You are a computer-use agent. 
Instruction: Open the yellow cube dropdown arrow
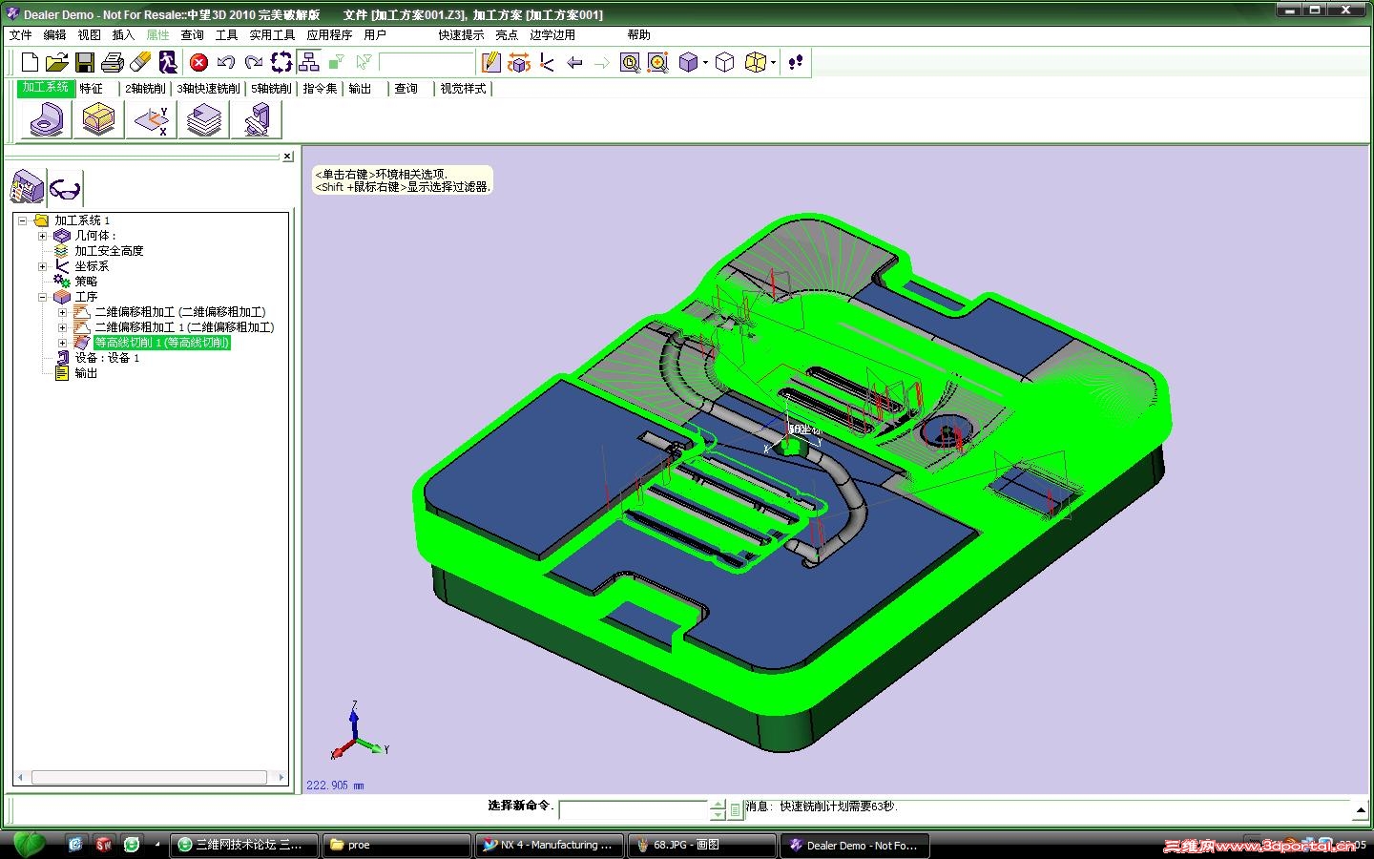pyautogui.click(x=773, y=63)
